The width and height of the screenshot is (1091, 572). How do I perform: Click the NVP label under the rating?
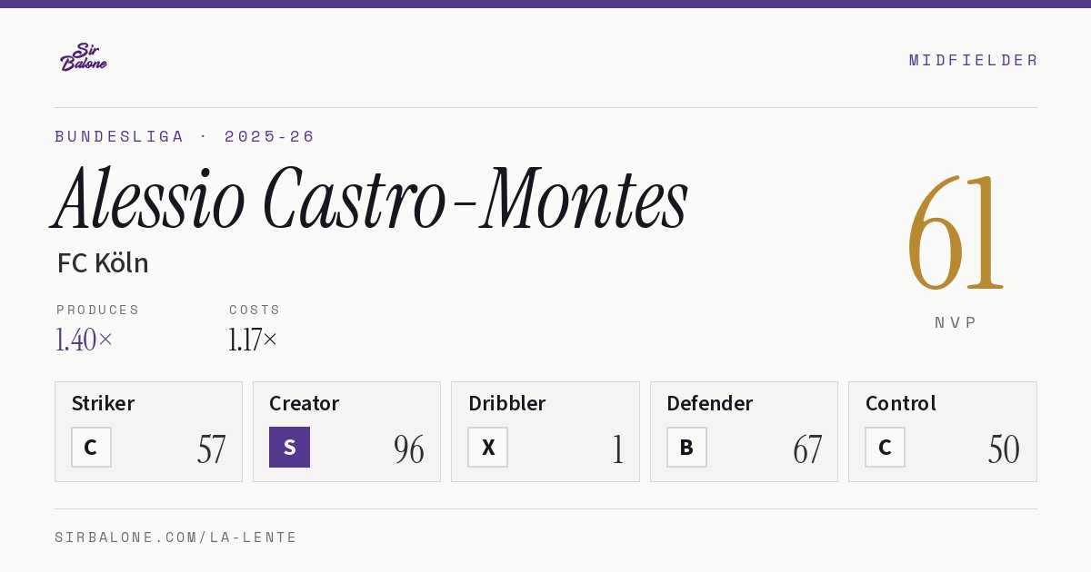(x=956, y=322)
